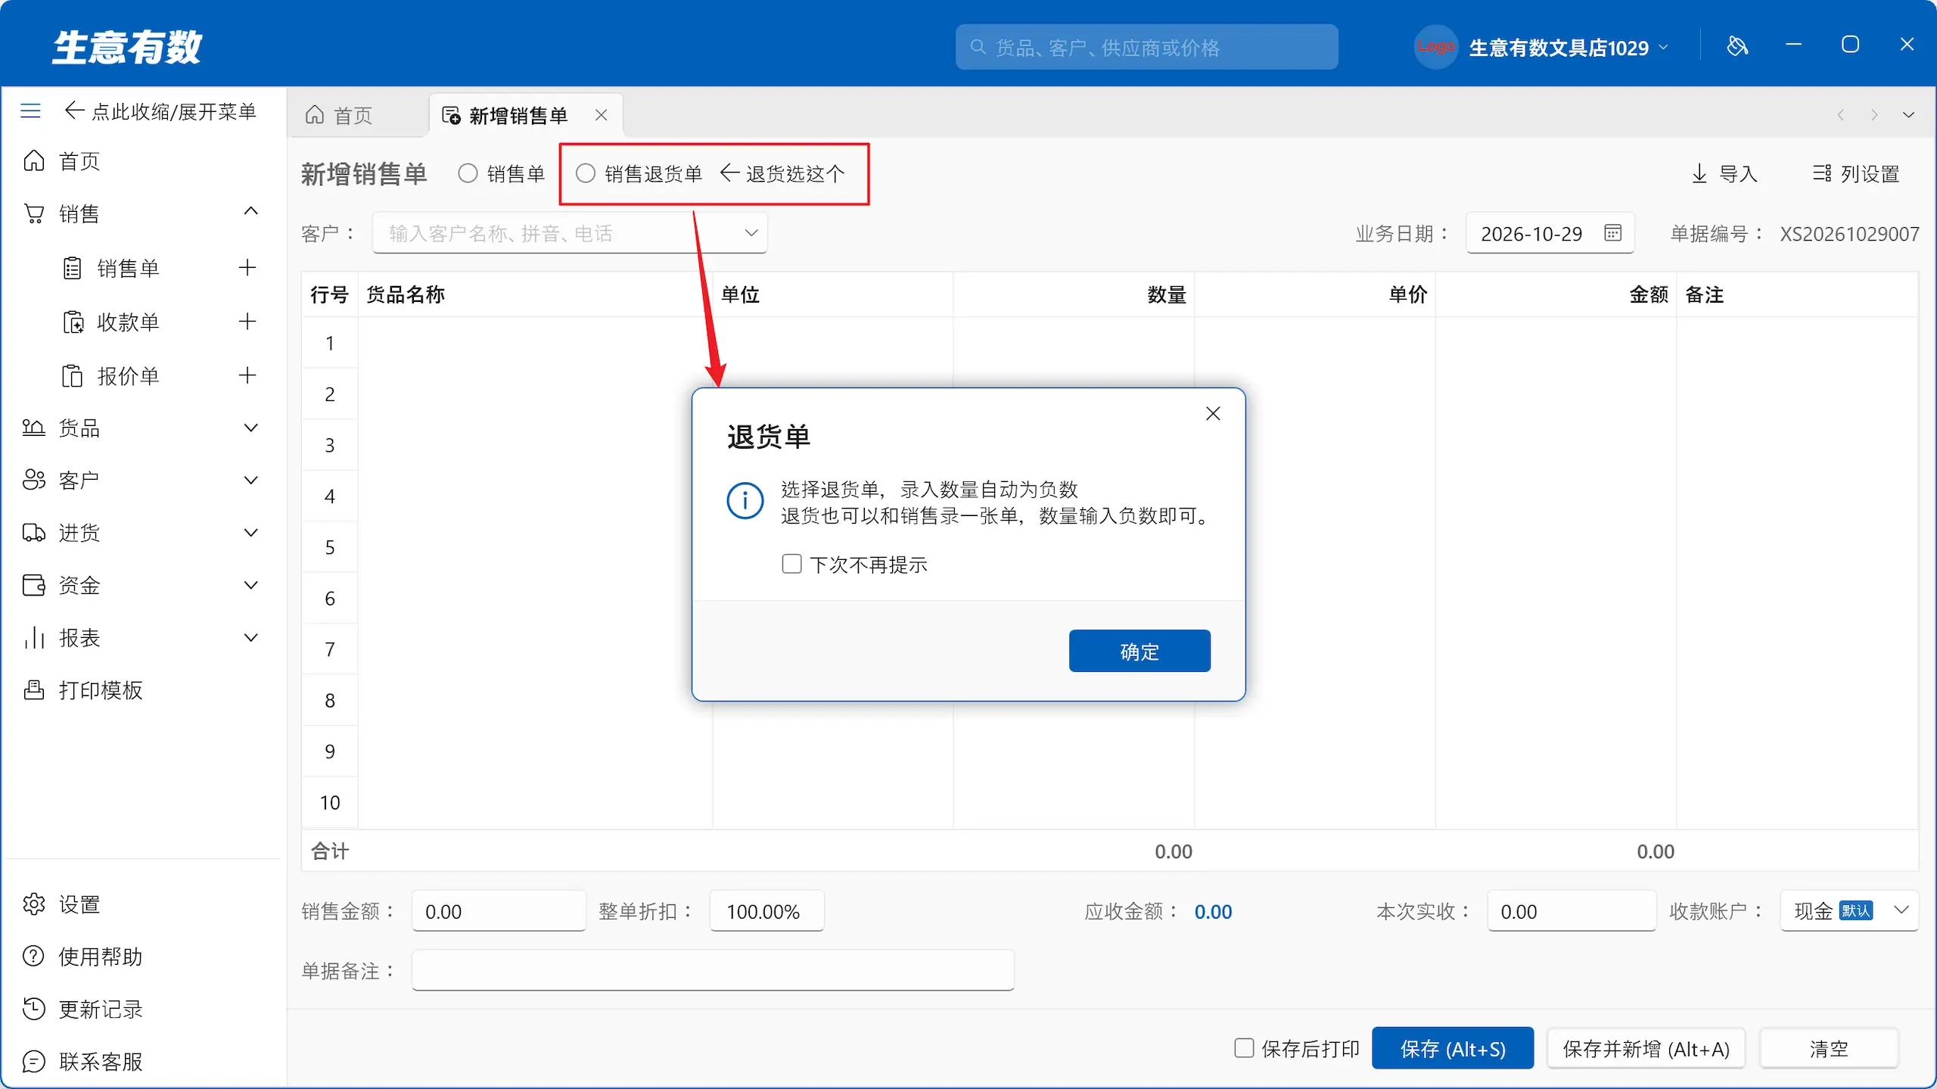Click the 打印模板 printer icon
The image size is (1937, 1089).
tap(34, 689)
